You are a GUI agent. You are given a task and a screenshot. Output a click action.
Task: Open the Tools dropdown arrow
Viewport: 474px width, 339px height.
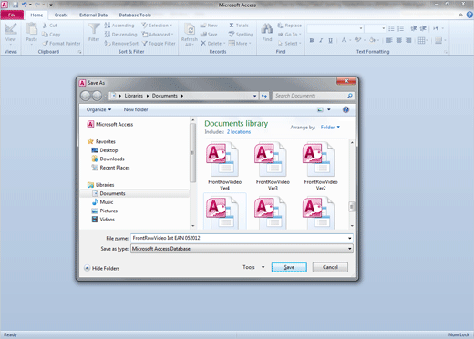[x=263, y=267]
